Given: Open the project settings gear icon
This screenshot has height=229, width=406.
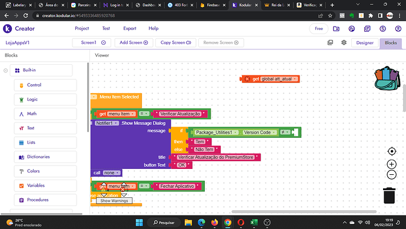Looking at the screenshot, I should (x=344, y=42).
